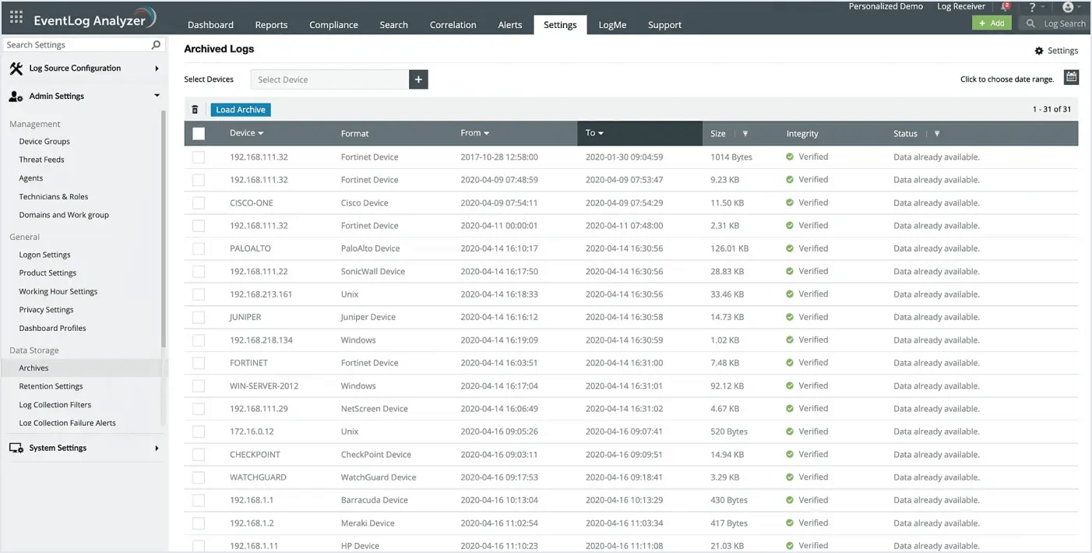This screenshot has width=1092, height=553.
Task: Click the System Settings monitor icon
Action: click(x=16, y=449)
